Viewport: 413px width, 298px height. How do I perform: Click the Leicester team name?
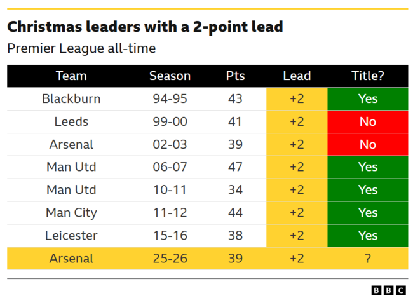coord(71,236)
